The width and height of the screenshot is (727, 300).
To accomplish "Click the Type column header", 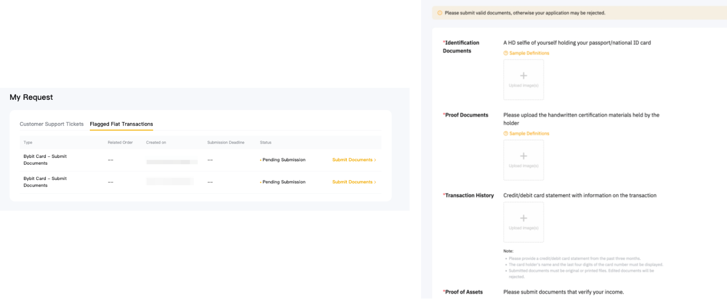I will pyautogui.click(x=28, y=143).
